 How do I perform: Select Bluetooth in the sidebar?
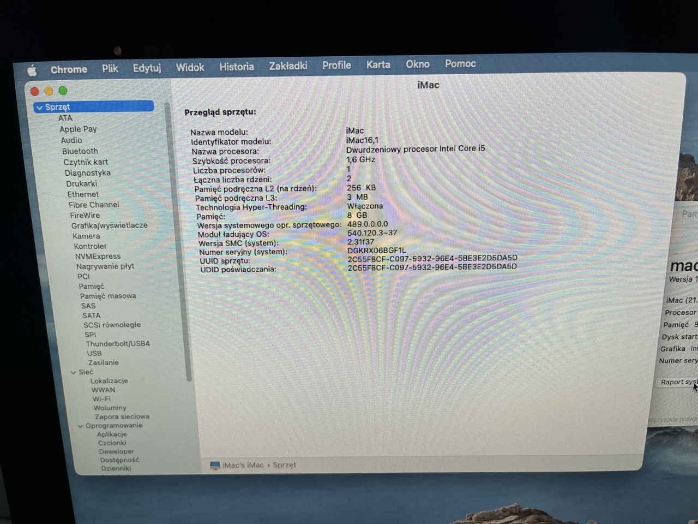click(x=80, y=151)
